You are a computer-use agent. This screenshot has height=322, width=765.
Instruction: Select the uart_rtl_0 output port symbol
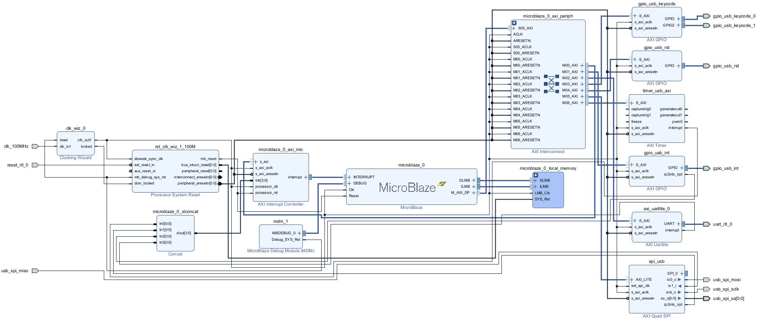coord(707,224)
